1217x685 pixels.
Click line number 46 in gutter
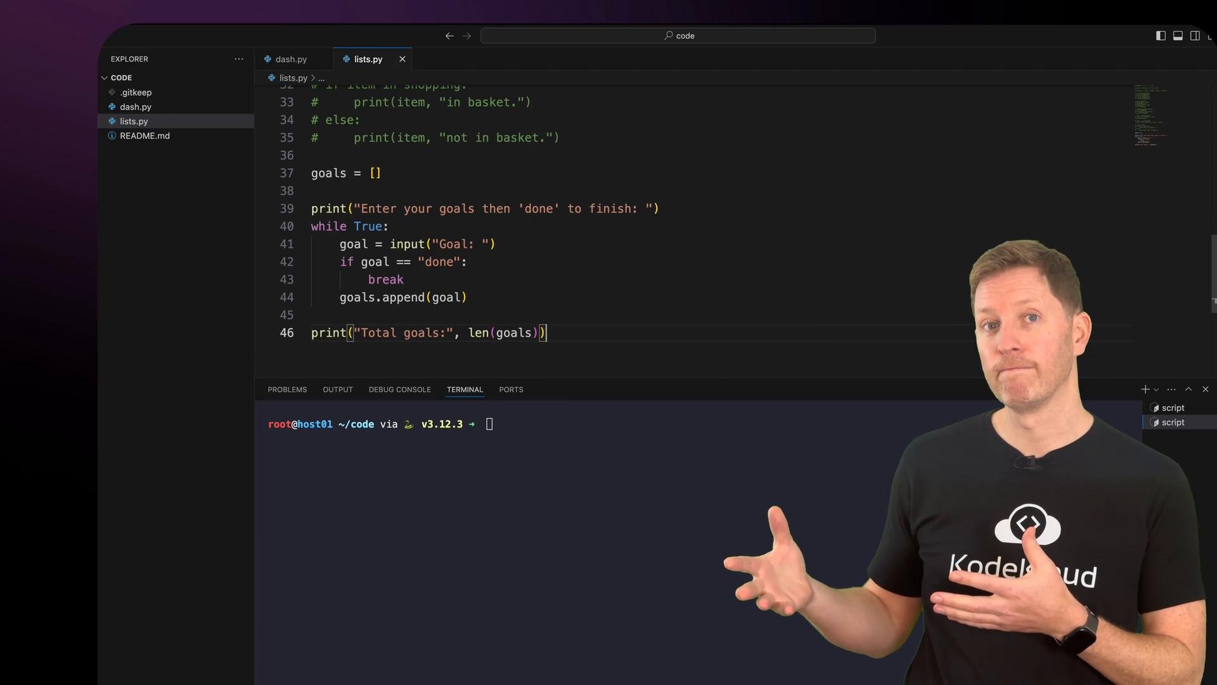tap(287, 333)
